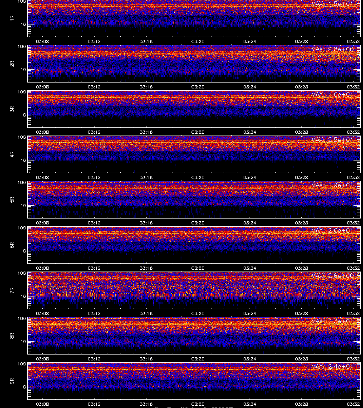
Task: Click the 03:16 tick label under 3R panel
Action: pos(146,132)
